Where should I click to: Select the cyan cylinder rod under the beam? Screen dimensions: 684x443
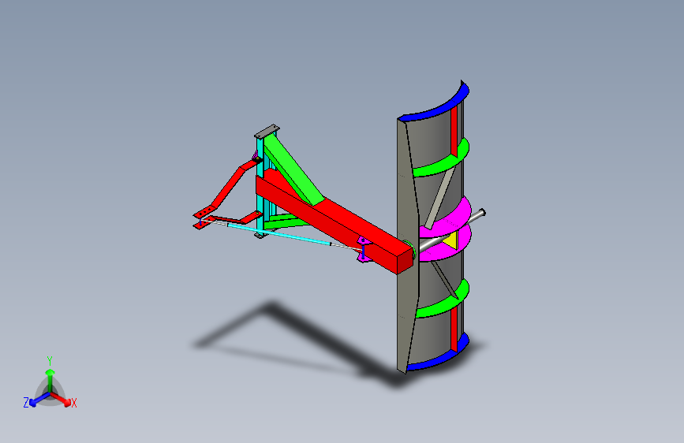278,234
